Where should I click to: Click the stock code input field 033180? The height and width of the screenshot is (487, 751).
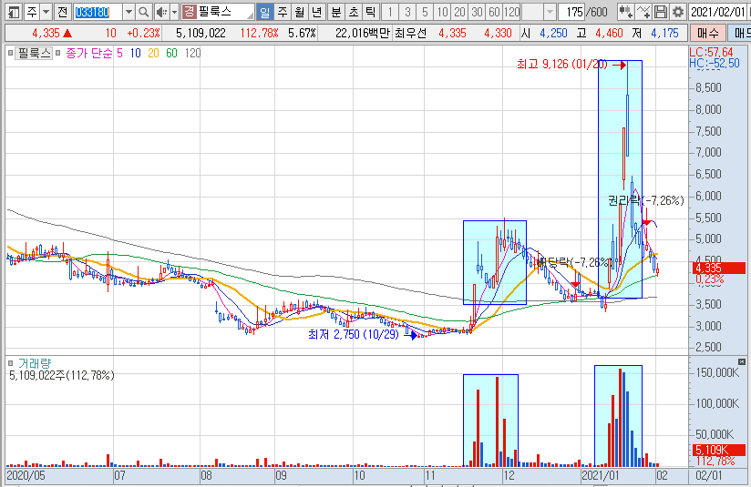pyautogui.click(x=97, y=13)
